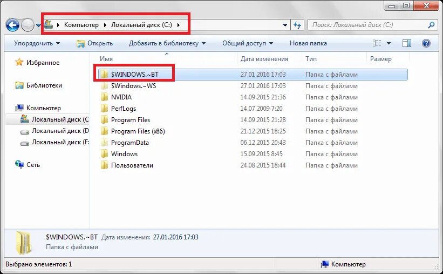Click folder icon of NVIDIA row
Viewport: 443px width, 274px height.
[x=104, y=97]
